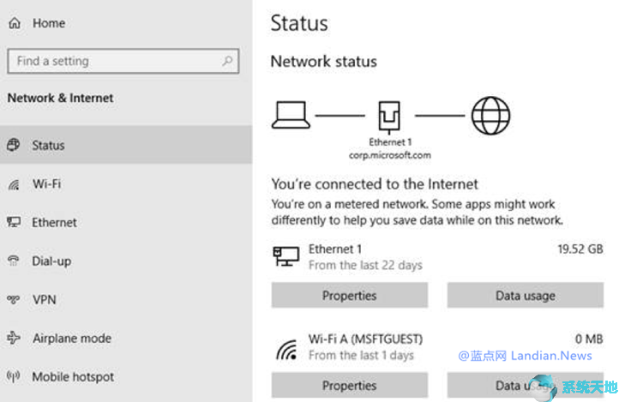Click the Home icon in sidebar

15,23
